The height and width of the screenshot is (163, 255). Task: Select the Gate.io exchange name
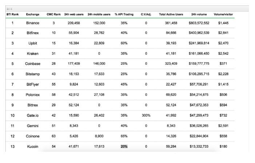[x=33, y=115]
